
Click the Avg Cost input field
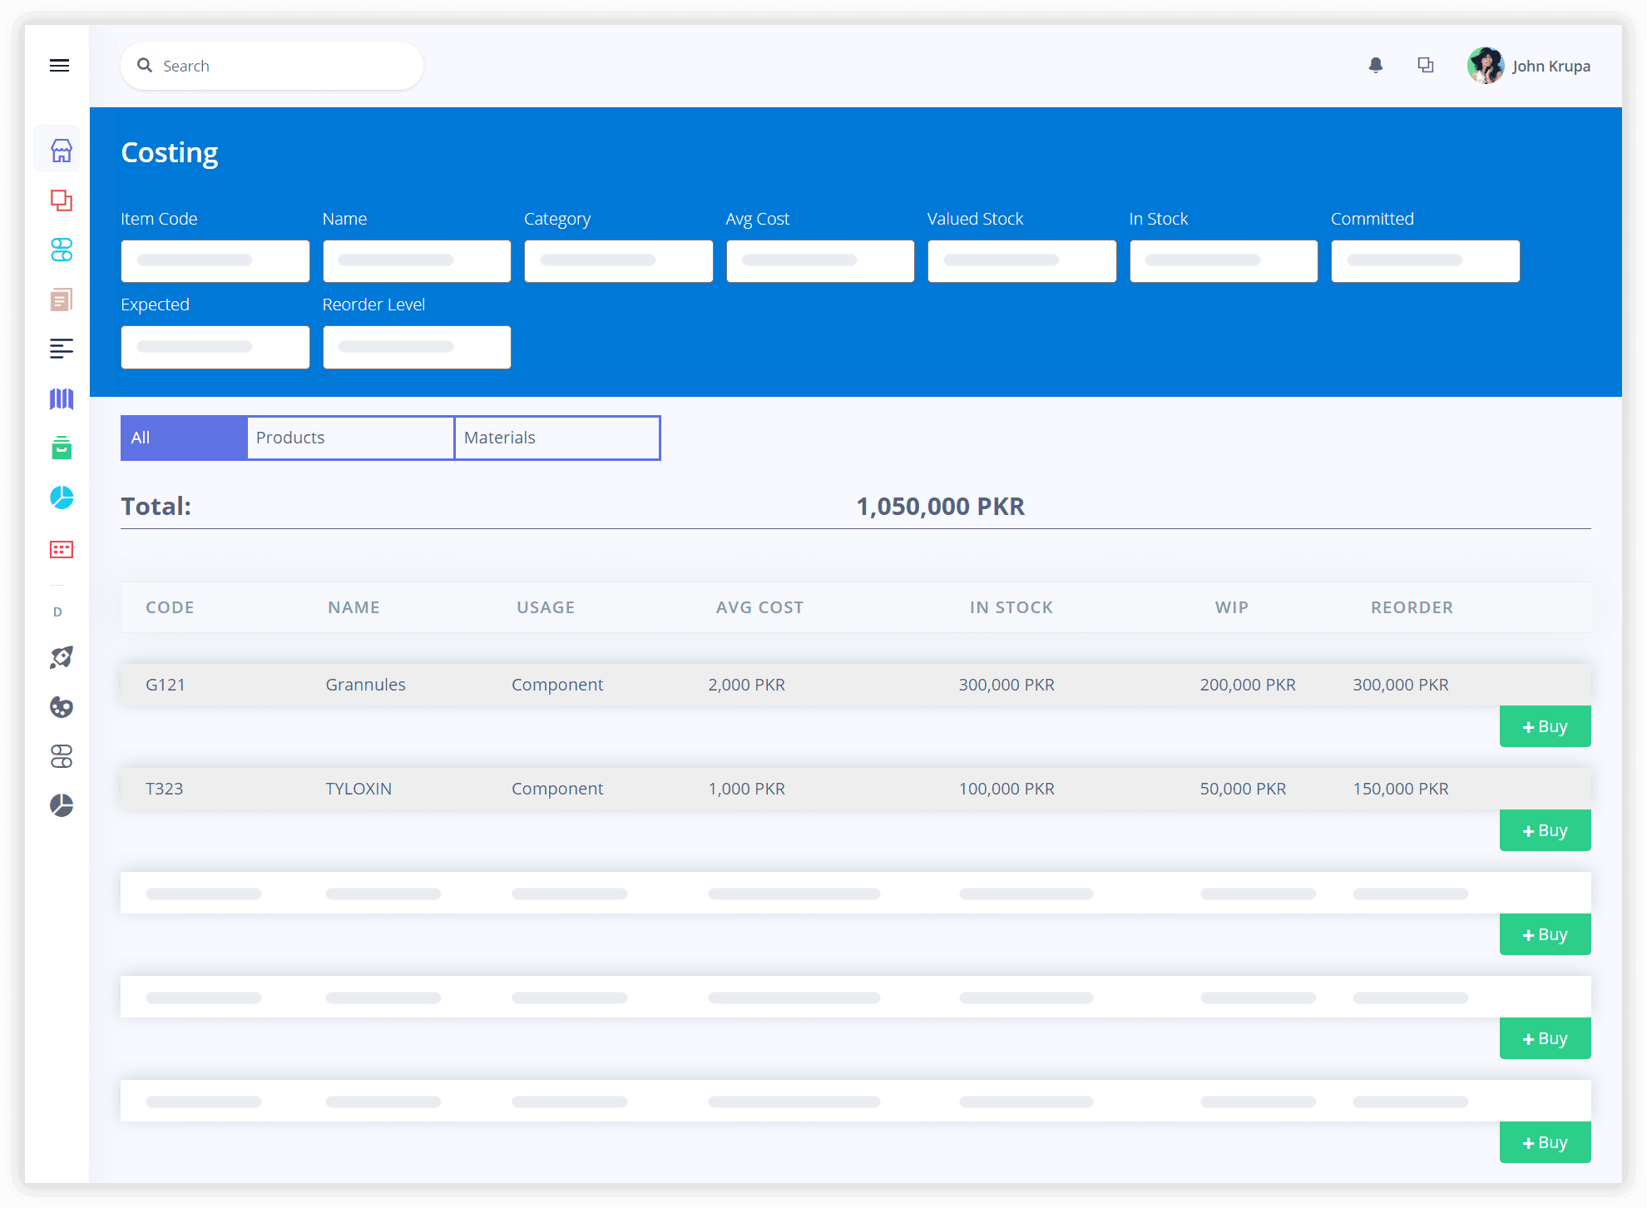click(x=820, y=261)
